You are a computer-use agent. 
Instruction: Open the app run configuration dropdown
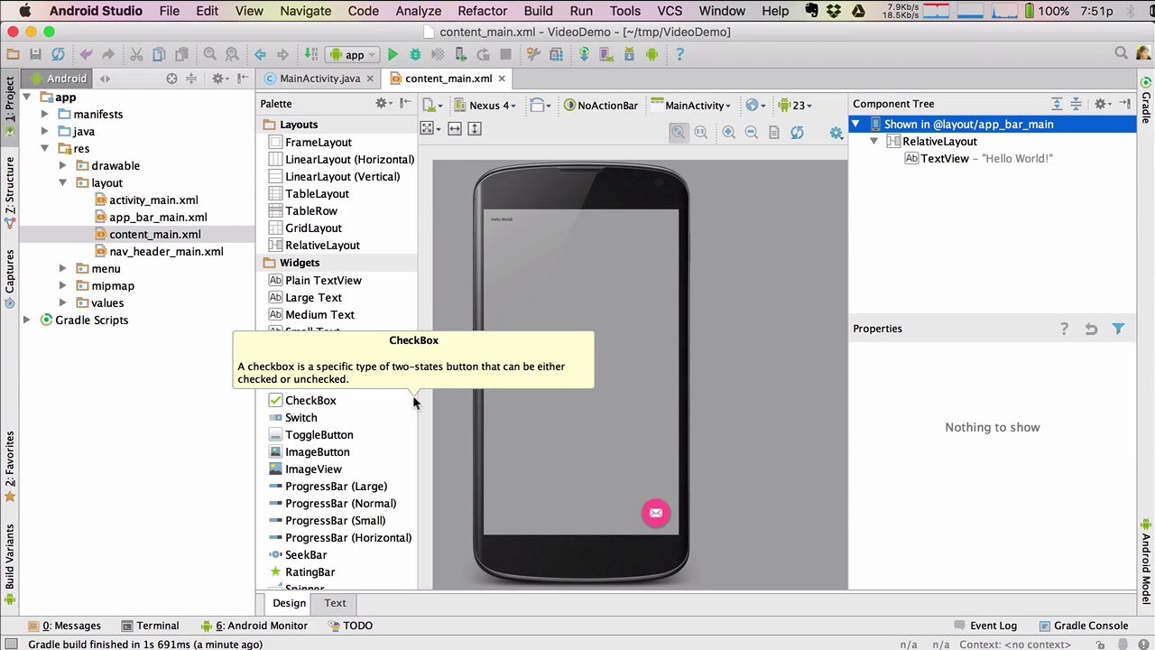353,55
